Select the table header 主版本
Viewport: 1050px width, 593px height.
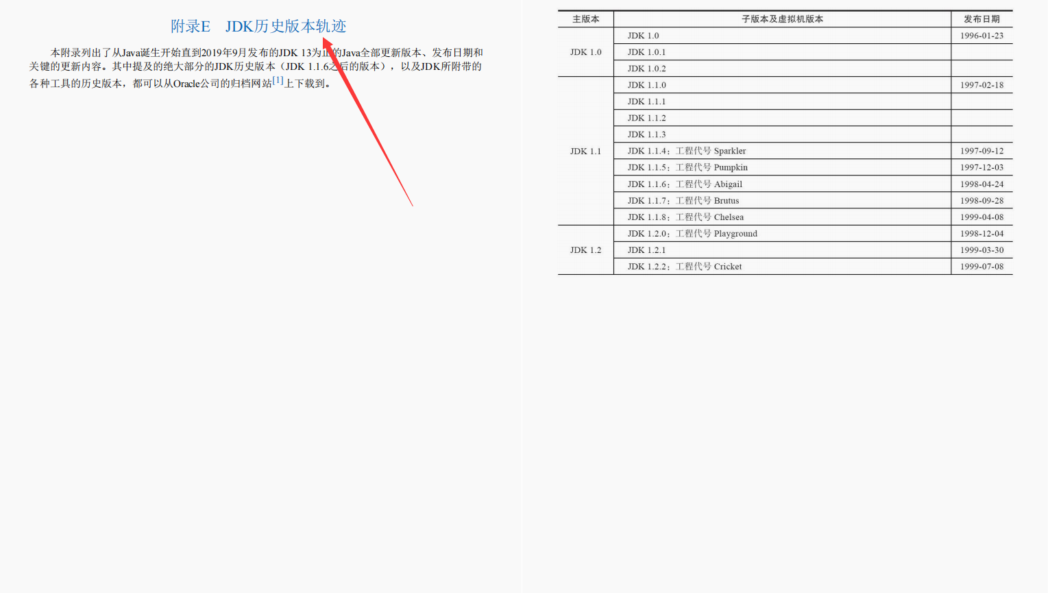click(586, 19)
